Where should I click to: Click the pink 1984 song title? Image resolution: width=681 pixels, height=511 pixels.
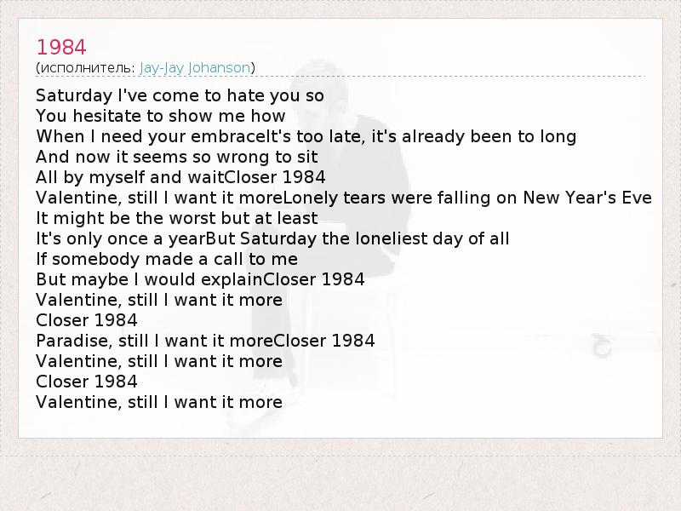coord(61,46)
